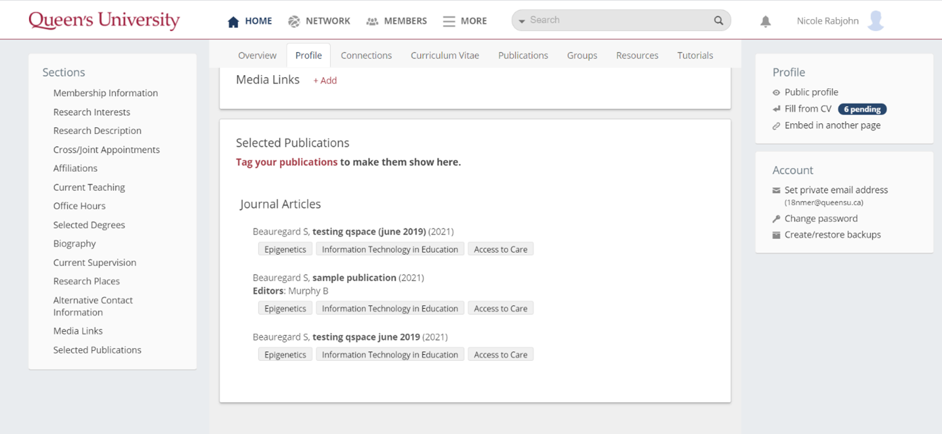Click the Home house icon

click(x=233, y=22)
